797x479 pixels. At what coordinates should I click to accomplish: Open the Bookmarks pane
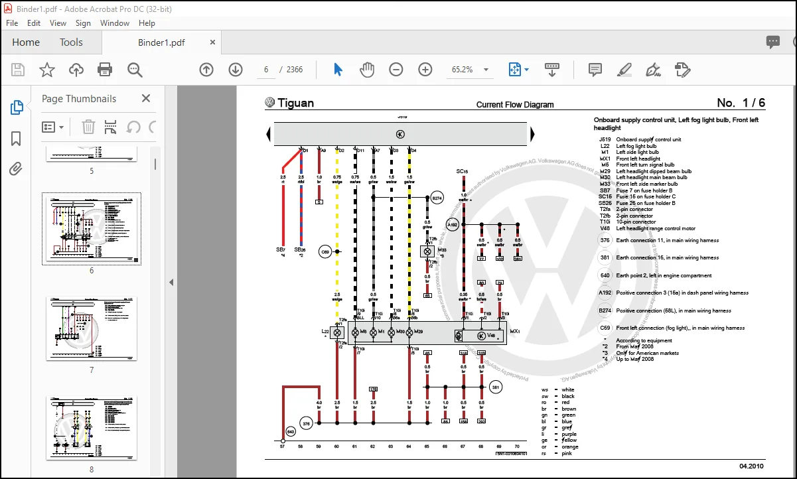point(17,139)
